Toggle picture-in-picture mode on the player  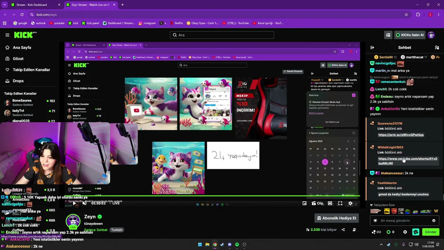pos(305,203)
